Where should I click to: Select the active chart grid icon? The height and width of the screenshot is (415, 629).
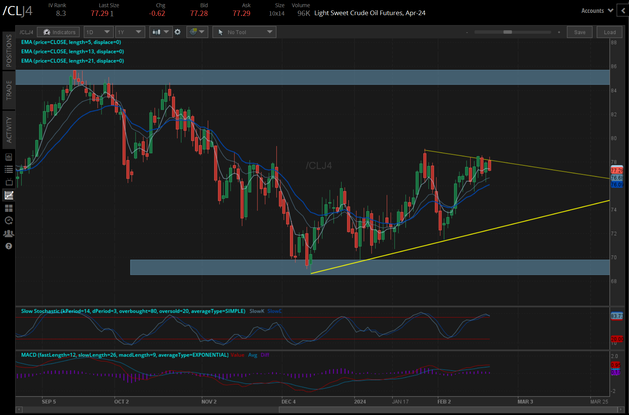click(9, 195)
